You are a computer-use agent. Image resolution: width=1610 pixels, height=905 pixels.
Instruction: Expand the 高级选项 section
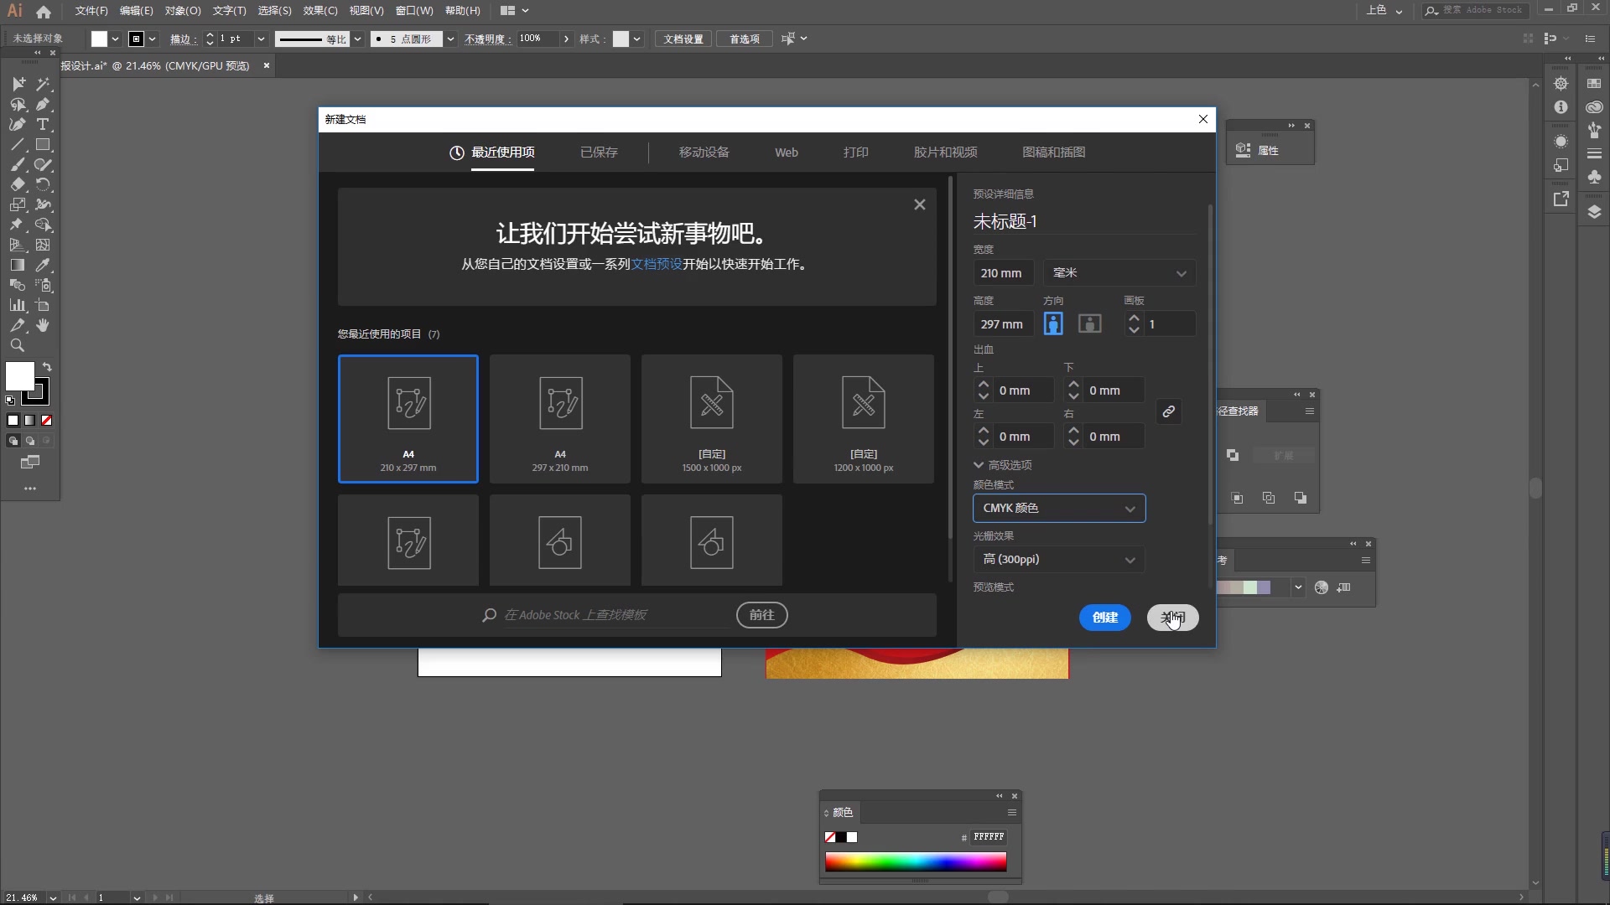[1002, 464]
